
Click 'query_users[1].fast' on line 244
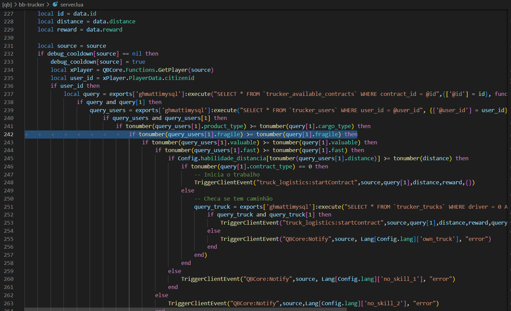coord(225,150)
